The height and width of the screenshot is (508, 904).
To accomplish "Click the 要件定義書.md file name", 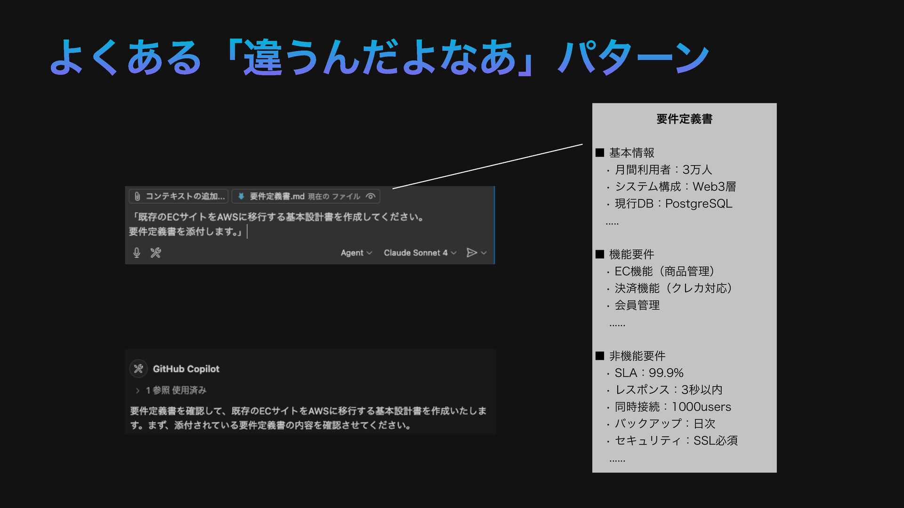I will tap(277, 197).
